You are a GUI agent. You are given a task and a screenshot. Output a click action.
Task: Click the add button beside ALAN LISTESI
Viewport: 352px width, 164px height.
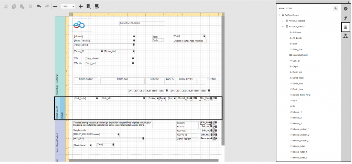(335, 8)
